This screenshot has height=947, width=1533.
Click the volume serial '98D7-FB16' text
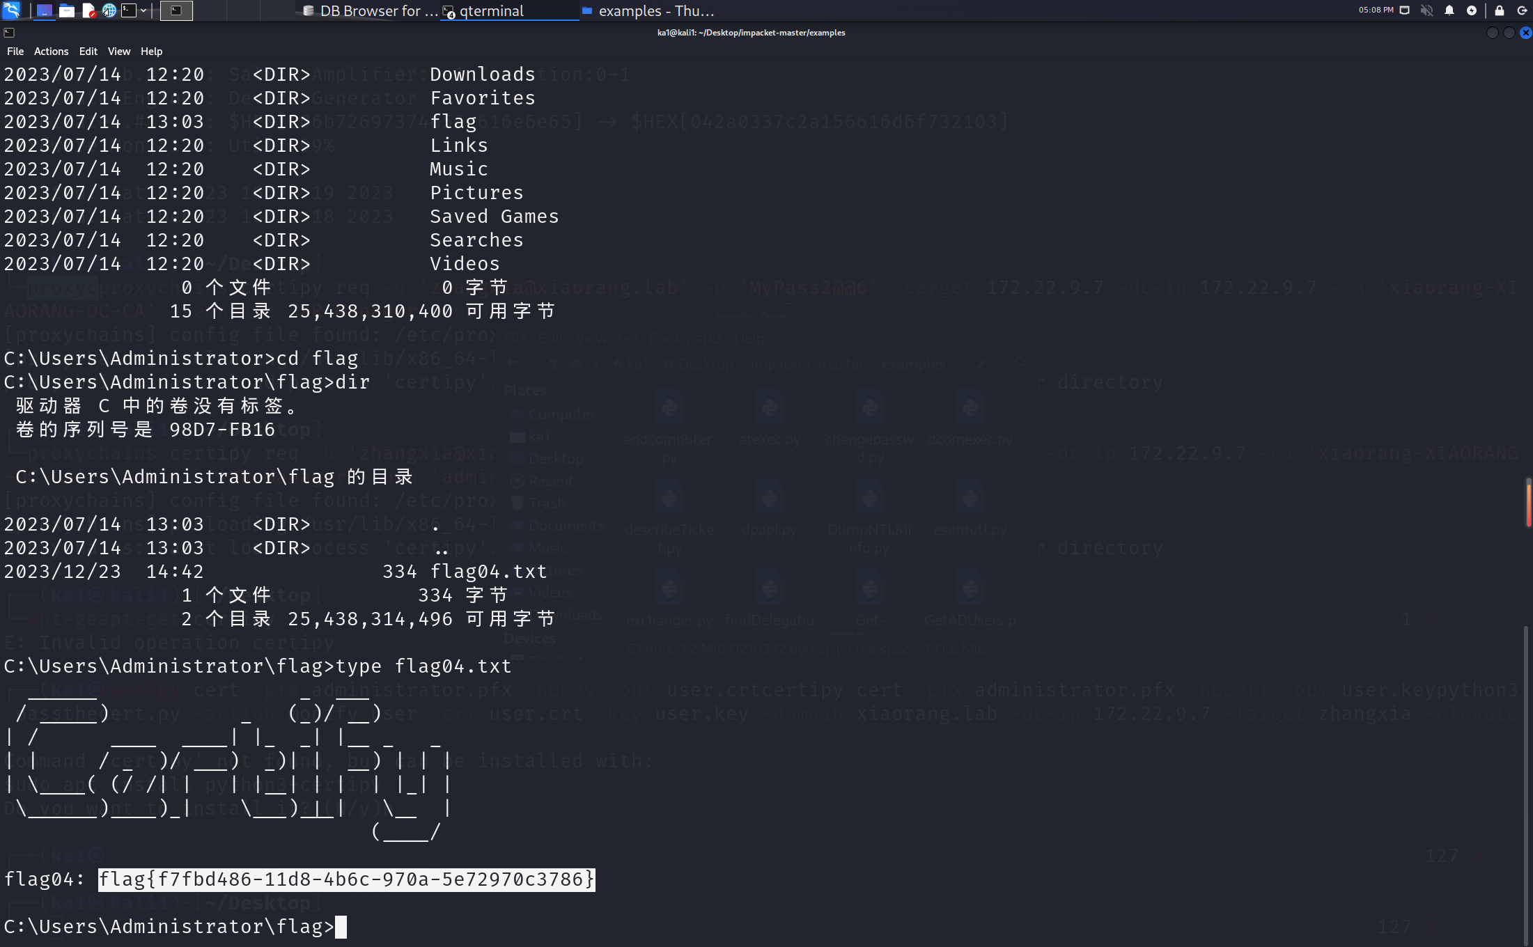point(222,430)
